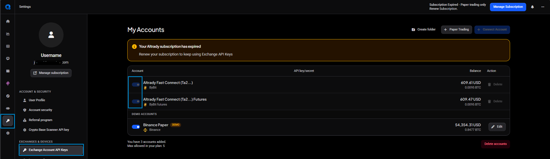Go to Home dashboard sidebar icon
The width and height of the screenshot is (550, 159).
point(8,21)
